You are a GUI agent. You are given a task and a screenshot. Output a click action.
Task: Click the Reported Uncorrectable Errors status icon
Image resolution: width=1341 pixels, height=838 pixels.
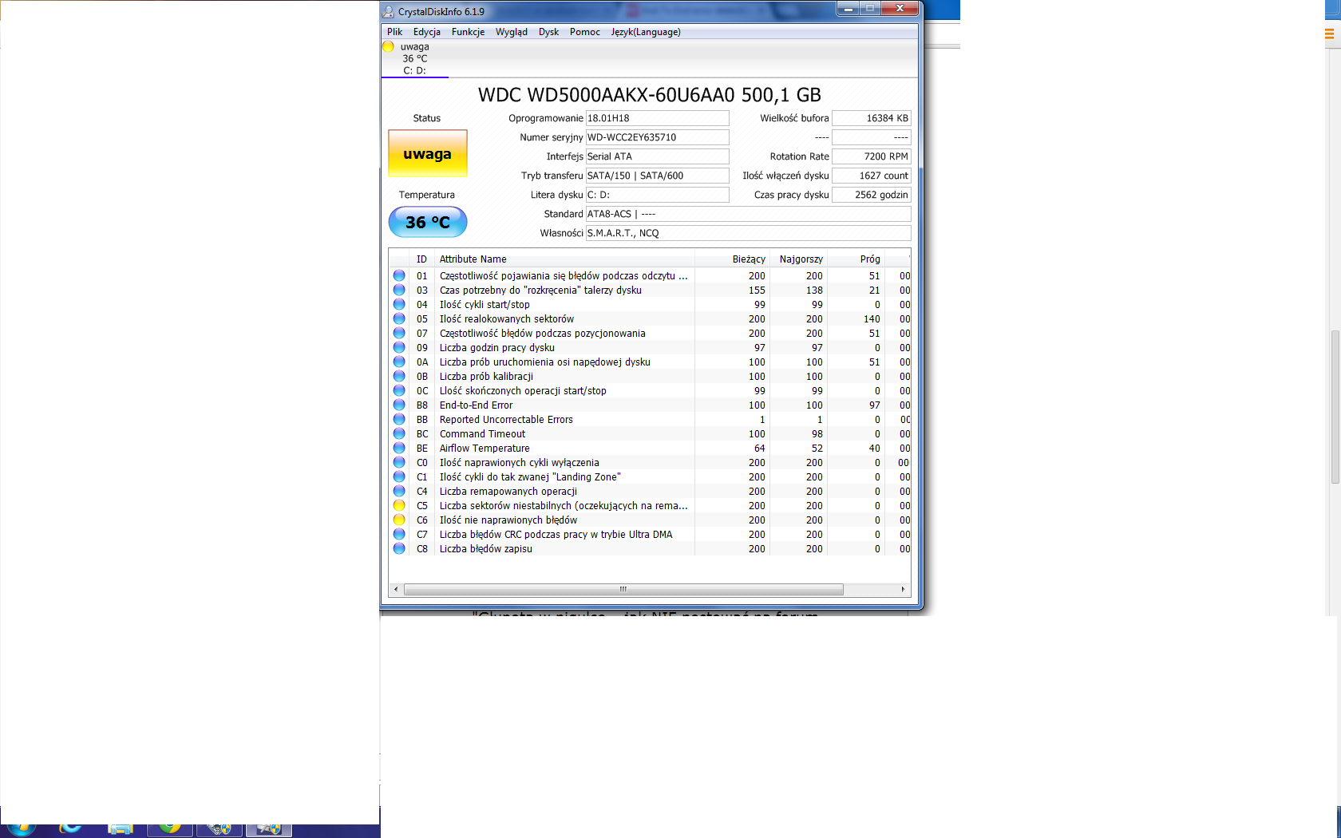coord(399,419)
